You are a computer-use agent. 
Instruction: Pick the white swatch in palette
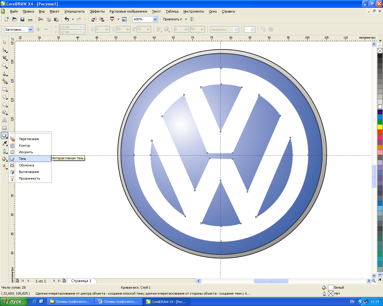pos(380,107)
